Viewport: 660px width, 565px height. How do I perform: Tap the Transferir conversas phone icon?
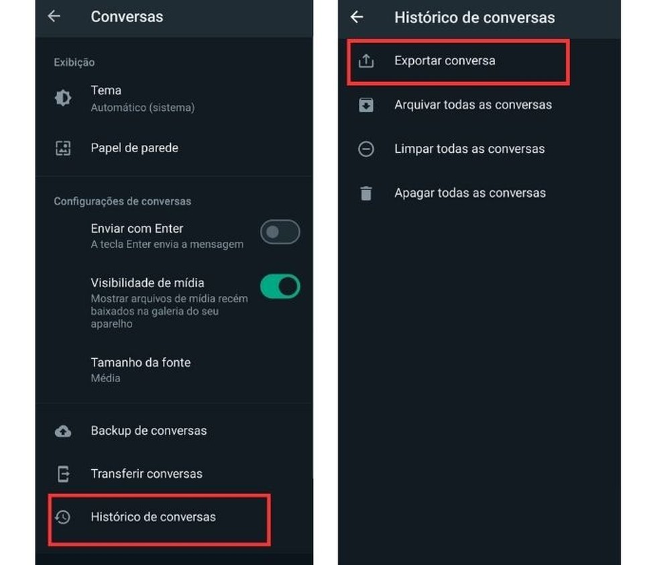tap(63, 474)
